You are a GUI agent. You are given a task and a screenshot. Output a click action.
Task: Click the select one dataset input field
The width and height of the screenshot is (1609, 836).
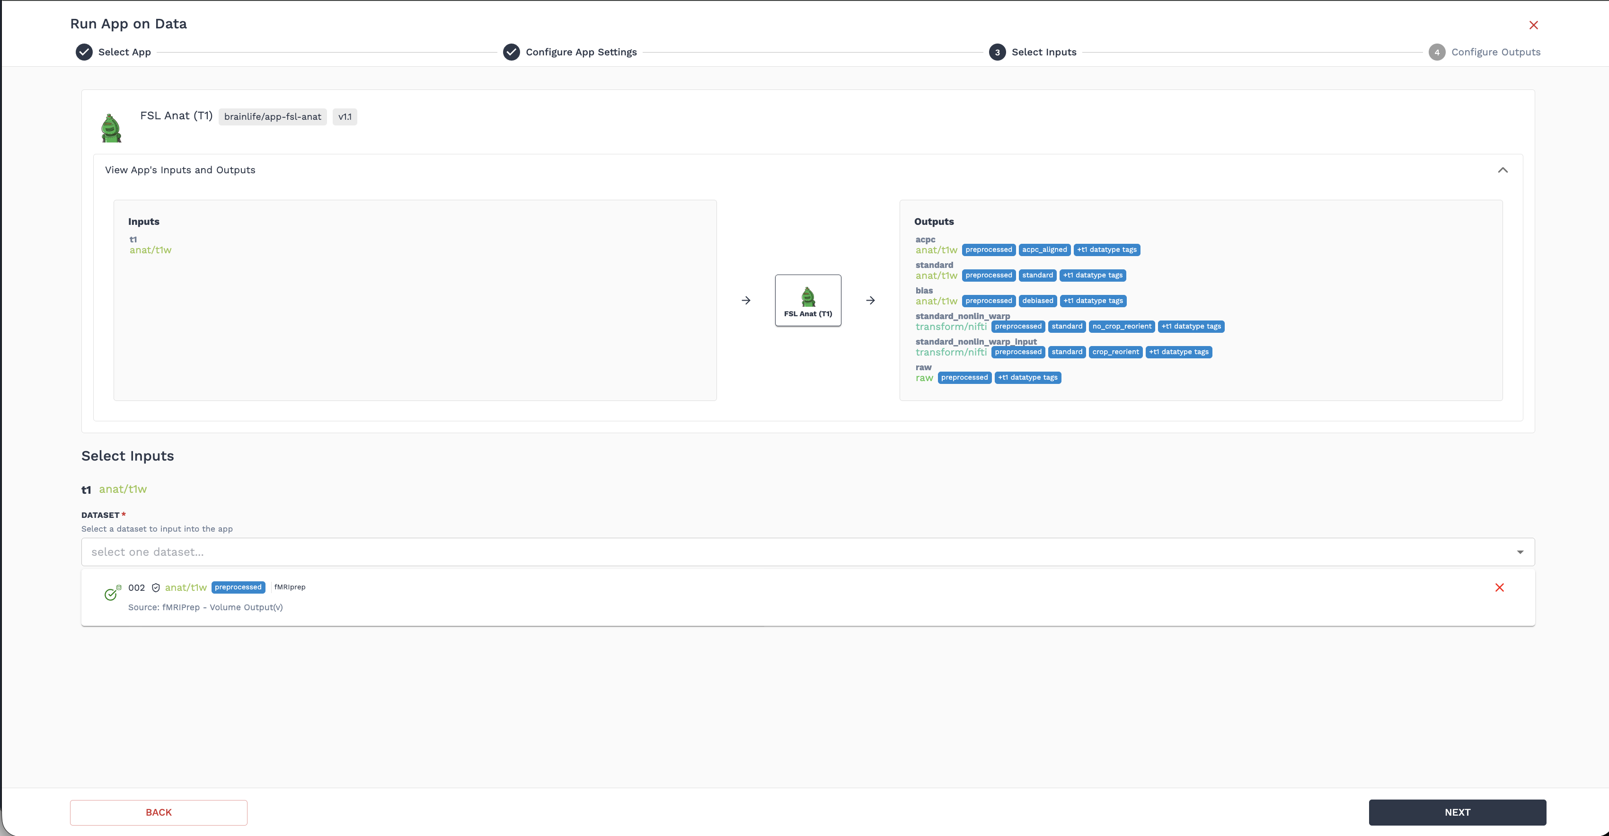pyautogui.click(x=808, y=551)
